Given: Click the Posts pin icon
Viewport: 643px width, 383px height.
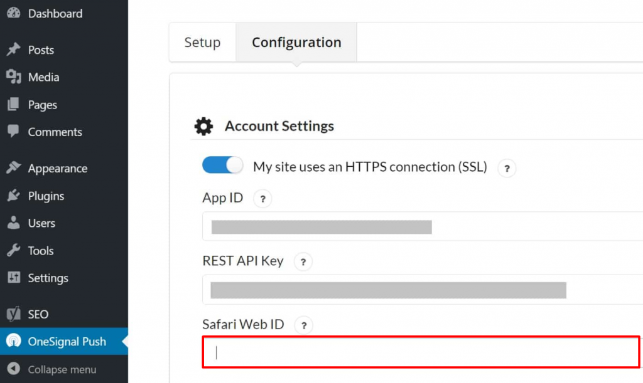Looking at the screenshot, I should tap(14, 49).
